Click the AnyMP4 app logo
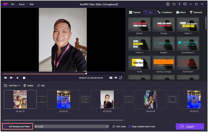The height and width of the screenshot is (132, 208). tap(5, 4)
